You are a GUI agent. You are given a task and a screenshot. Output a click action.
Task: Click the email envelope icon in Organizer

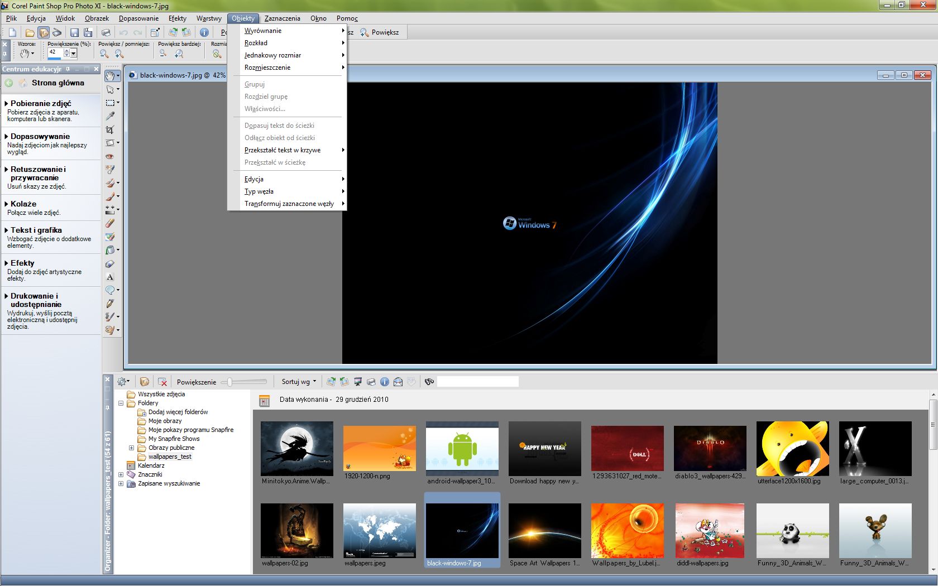click(x=398, y=382)
